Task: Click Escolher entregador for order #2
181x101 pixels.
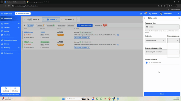Action: click(82, 47)
